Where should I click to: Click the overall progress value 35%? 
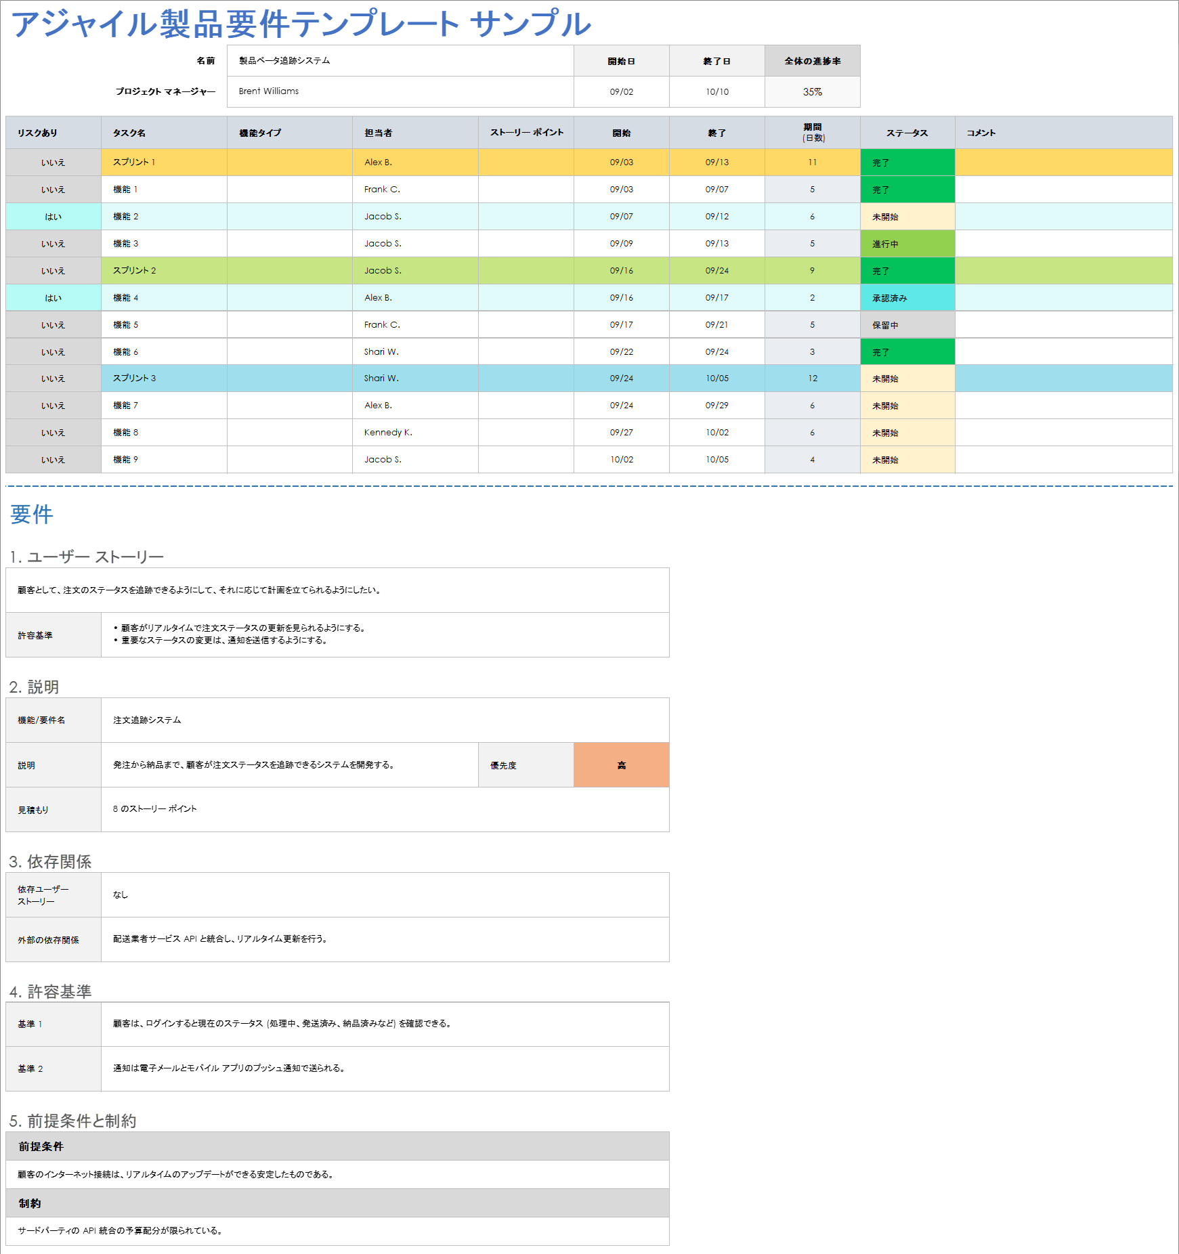tap(812, 91)
